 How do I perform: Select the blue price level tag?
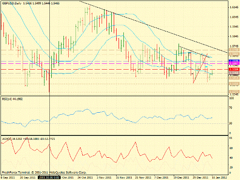(234, 60)
